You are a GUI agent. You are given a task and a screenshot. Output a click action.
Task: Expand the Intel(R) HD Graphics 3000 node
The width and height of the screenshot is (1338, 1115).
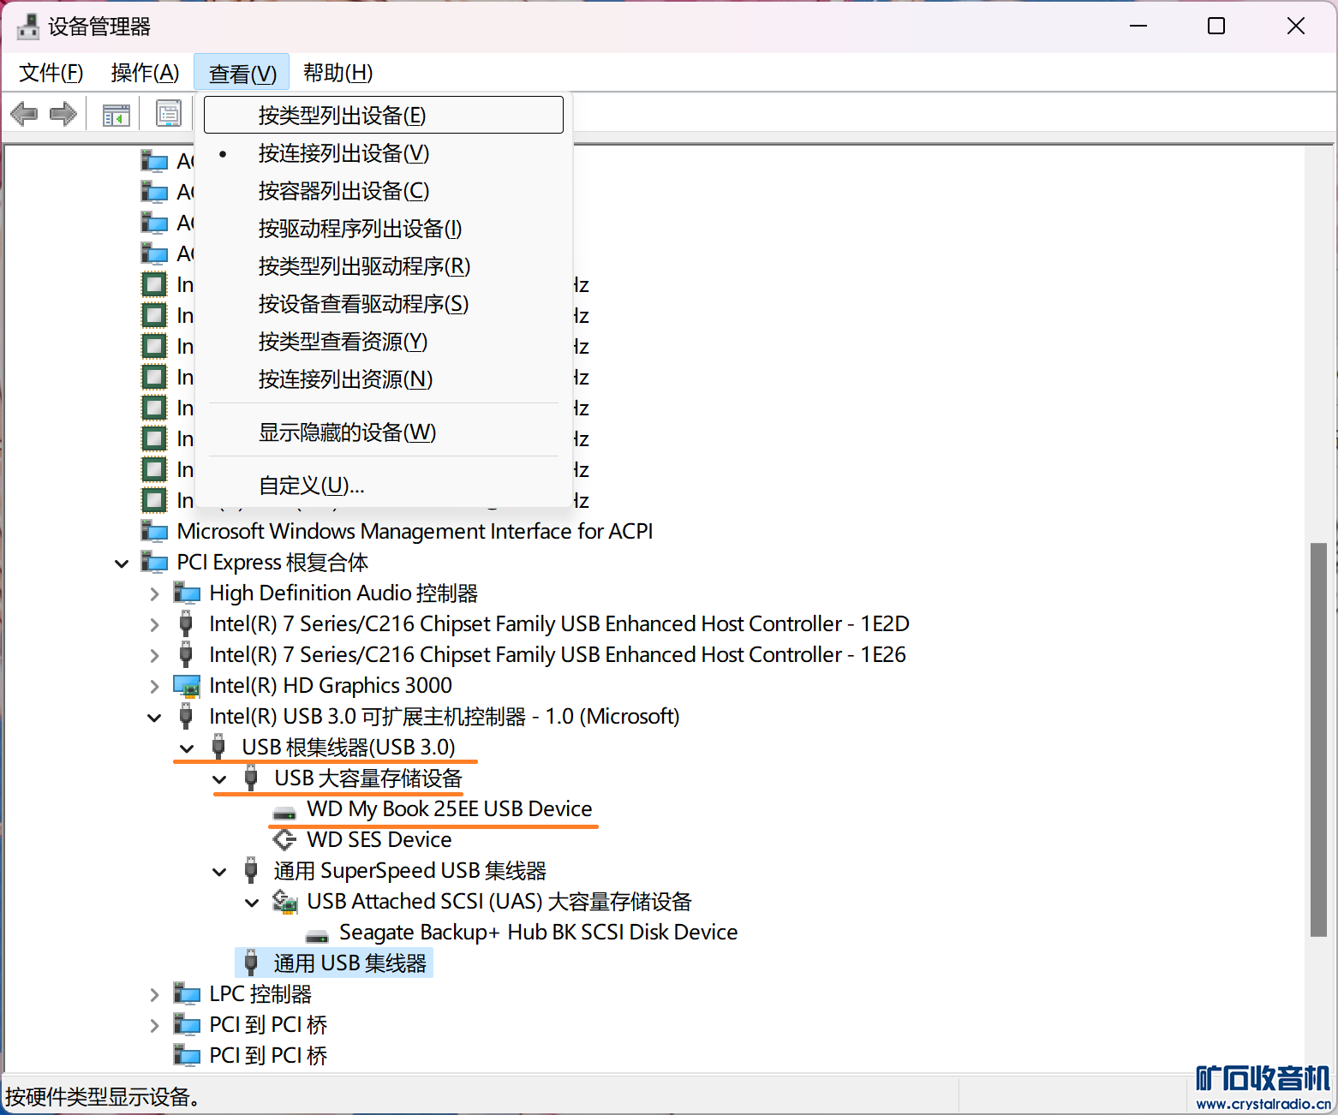pos(154,686)
